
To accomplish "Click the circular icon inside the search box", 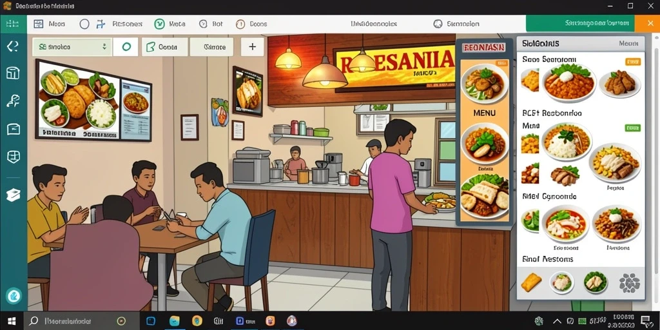I will pyautogui.click(x=121, y=321).
